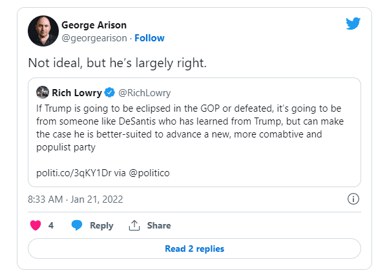Click Rich Lowry's verified badge
The image size is (387, 275).
click(x=110, y=93)
